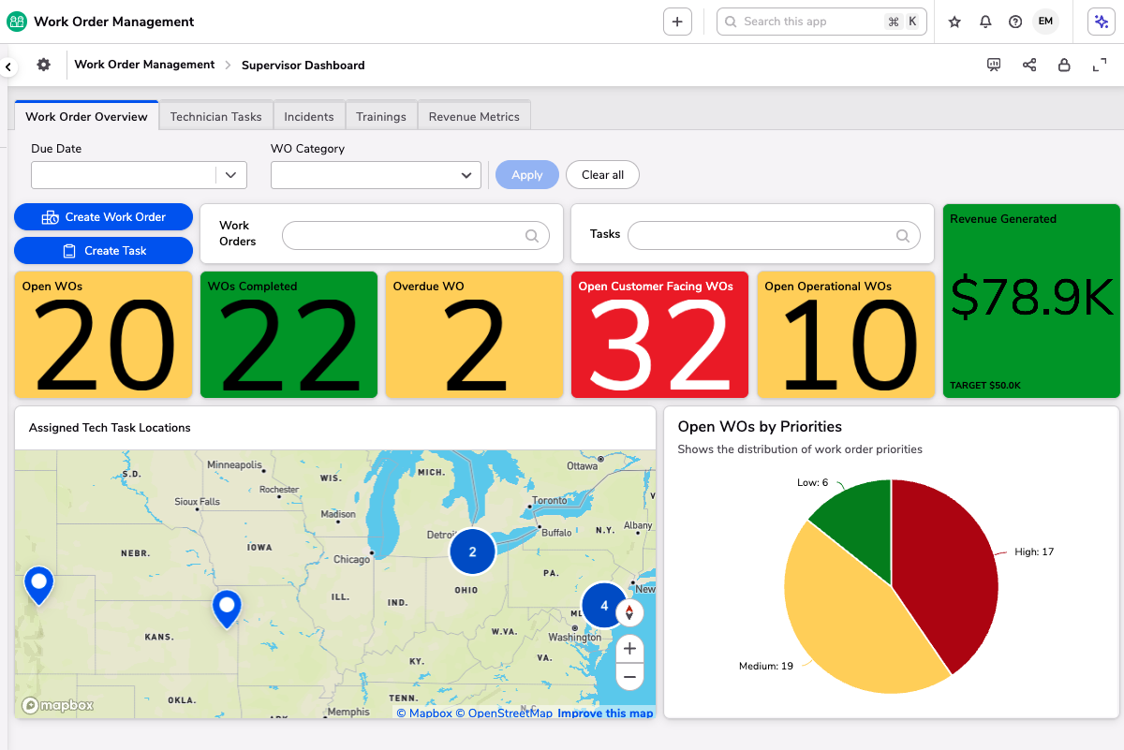Zoom out on the map
This screenshot has width=1124, height=750.
[629, 676]
